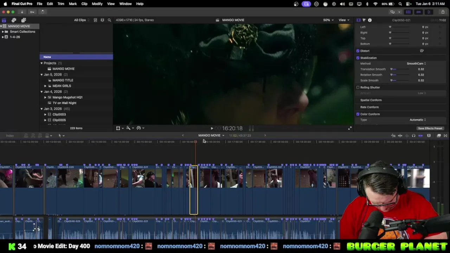The image size is (450, 253).
Task: Collapse the Jan 5, 2026 group
Action: click(41, 74)
